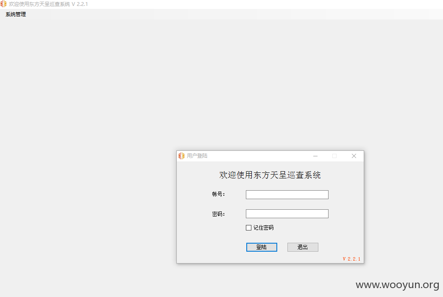Image resolution: width=443 pixels, height=297 pixels.
Task: Close the 用户登陆 dialog
Action: pyautogui.click(x=354, y=156)
